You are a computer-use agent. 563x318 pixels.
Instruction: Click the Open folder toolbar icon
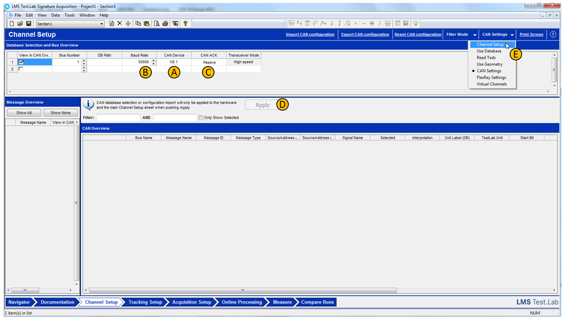coord(20,24)
